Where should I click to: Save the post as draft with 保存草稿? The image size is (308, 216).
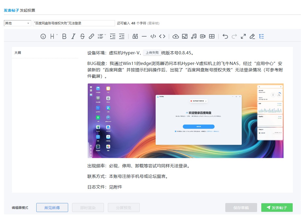tap(241, 208)
